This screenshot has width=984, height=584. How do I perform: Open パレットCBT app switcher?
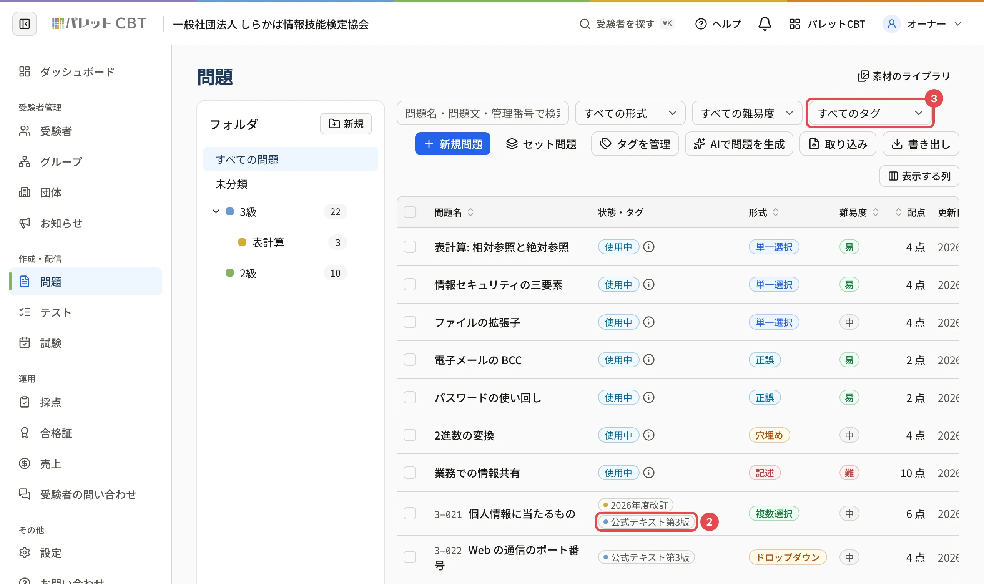tap(827, 24)
